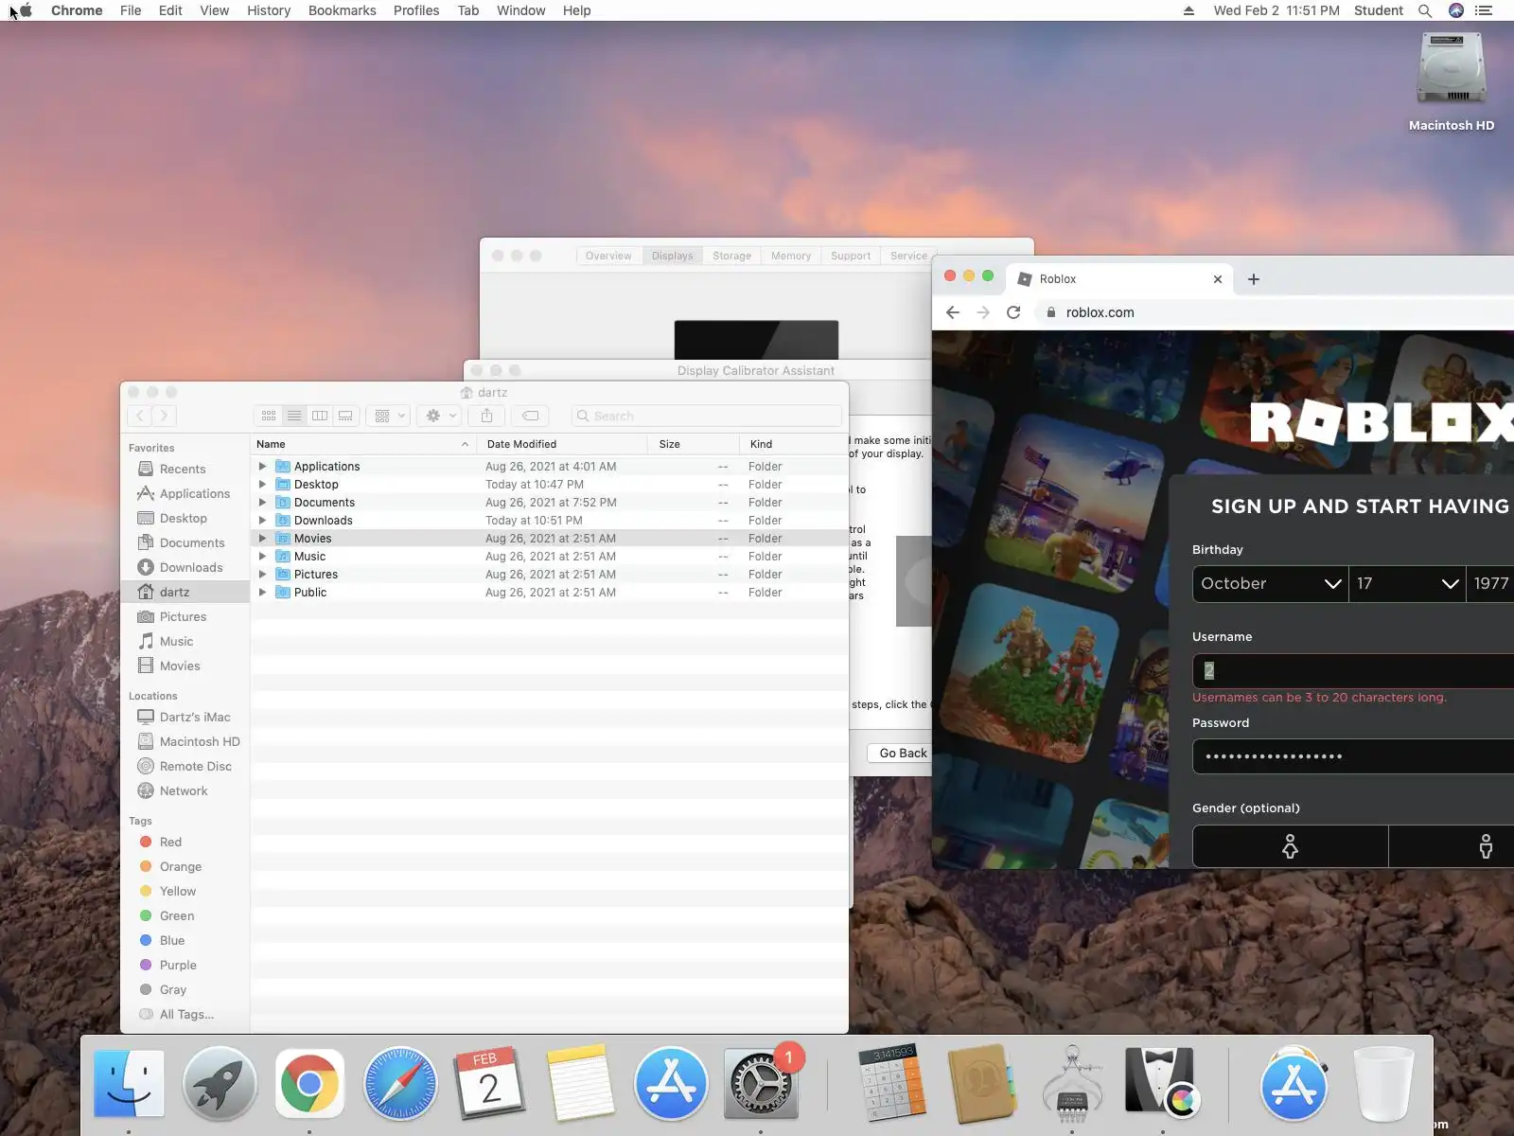Image resolution: width=1514 pixels, height=1136 pixels.
Task: Expand the Applications folder row
Action: 262,467
